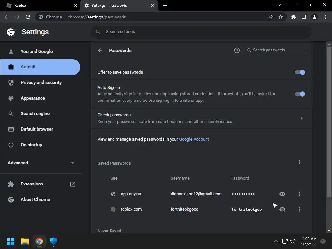Click the Chrome logo next to Settings
Image resolution: width=332 pixels, height=249 pixels.
[11, 32]
